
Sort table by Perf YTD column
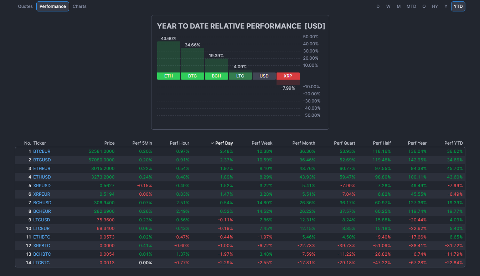453,143
